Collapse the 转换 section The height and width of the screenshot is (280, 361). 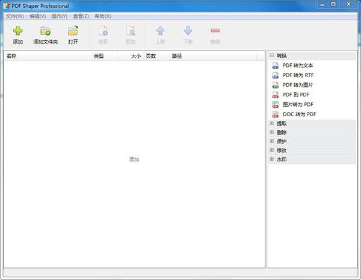pos(272,55)
